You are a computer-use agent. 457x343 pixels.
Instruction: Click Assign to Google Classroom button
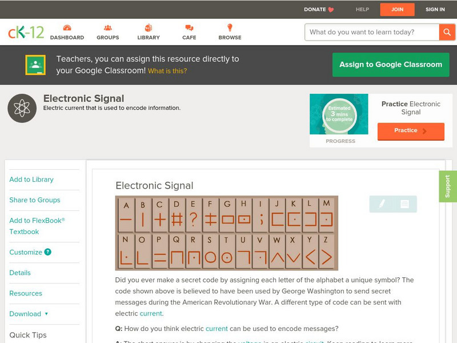pyautogui.click(x=391, y=65)
